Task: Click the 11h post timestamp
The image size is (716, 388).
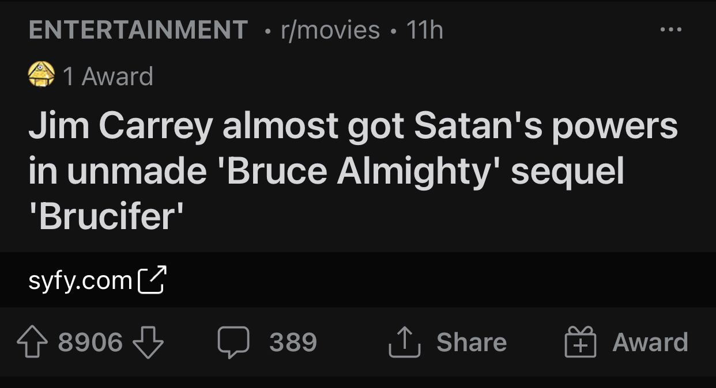Action: [424, 30]
